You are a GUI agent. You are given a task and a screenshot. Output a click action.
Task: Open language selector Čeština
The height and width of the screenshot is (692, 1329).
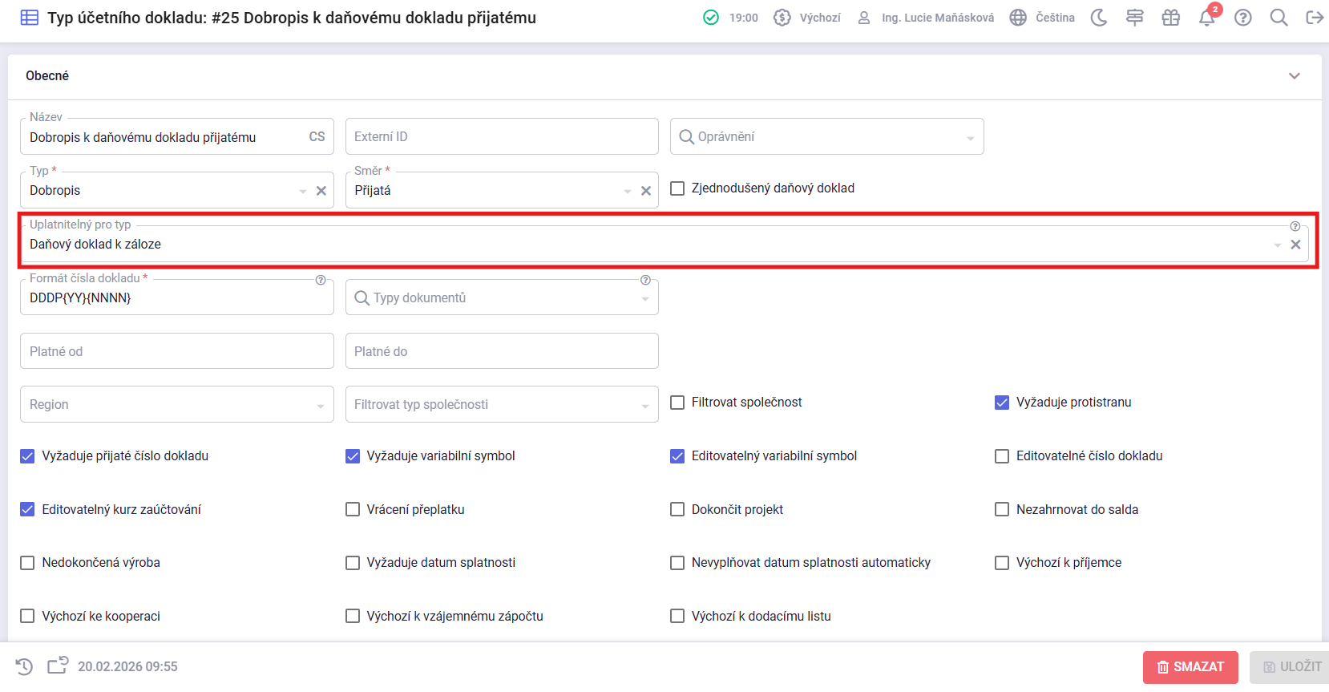pyautogui.click(x=1043, y=18)
